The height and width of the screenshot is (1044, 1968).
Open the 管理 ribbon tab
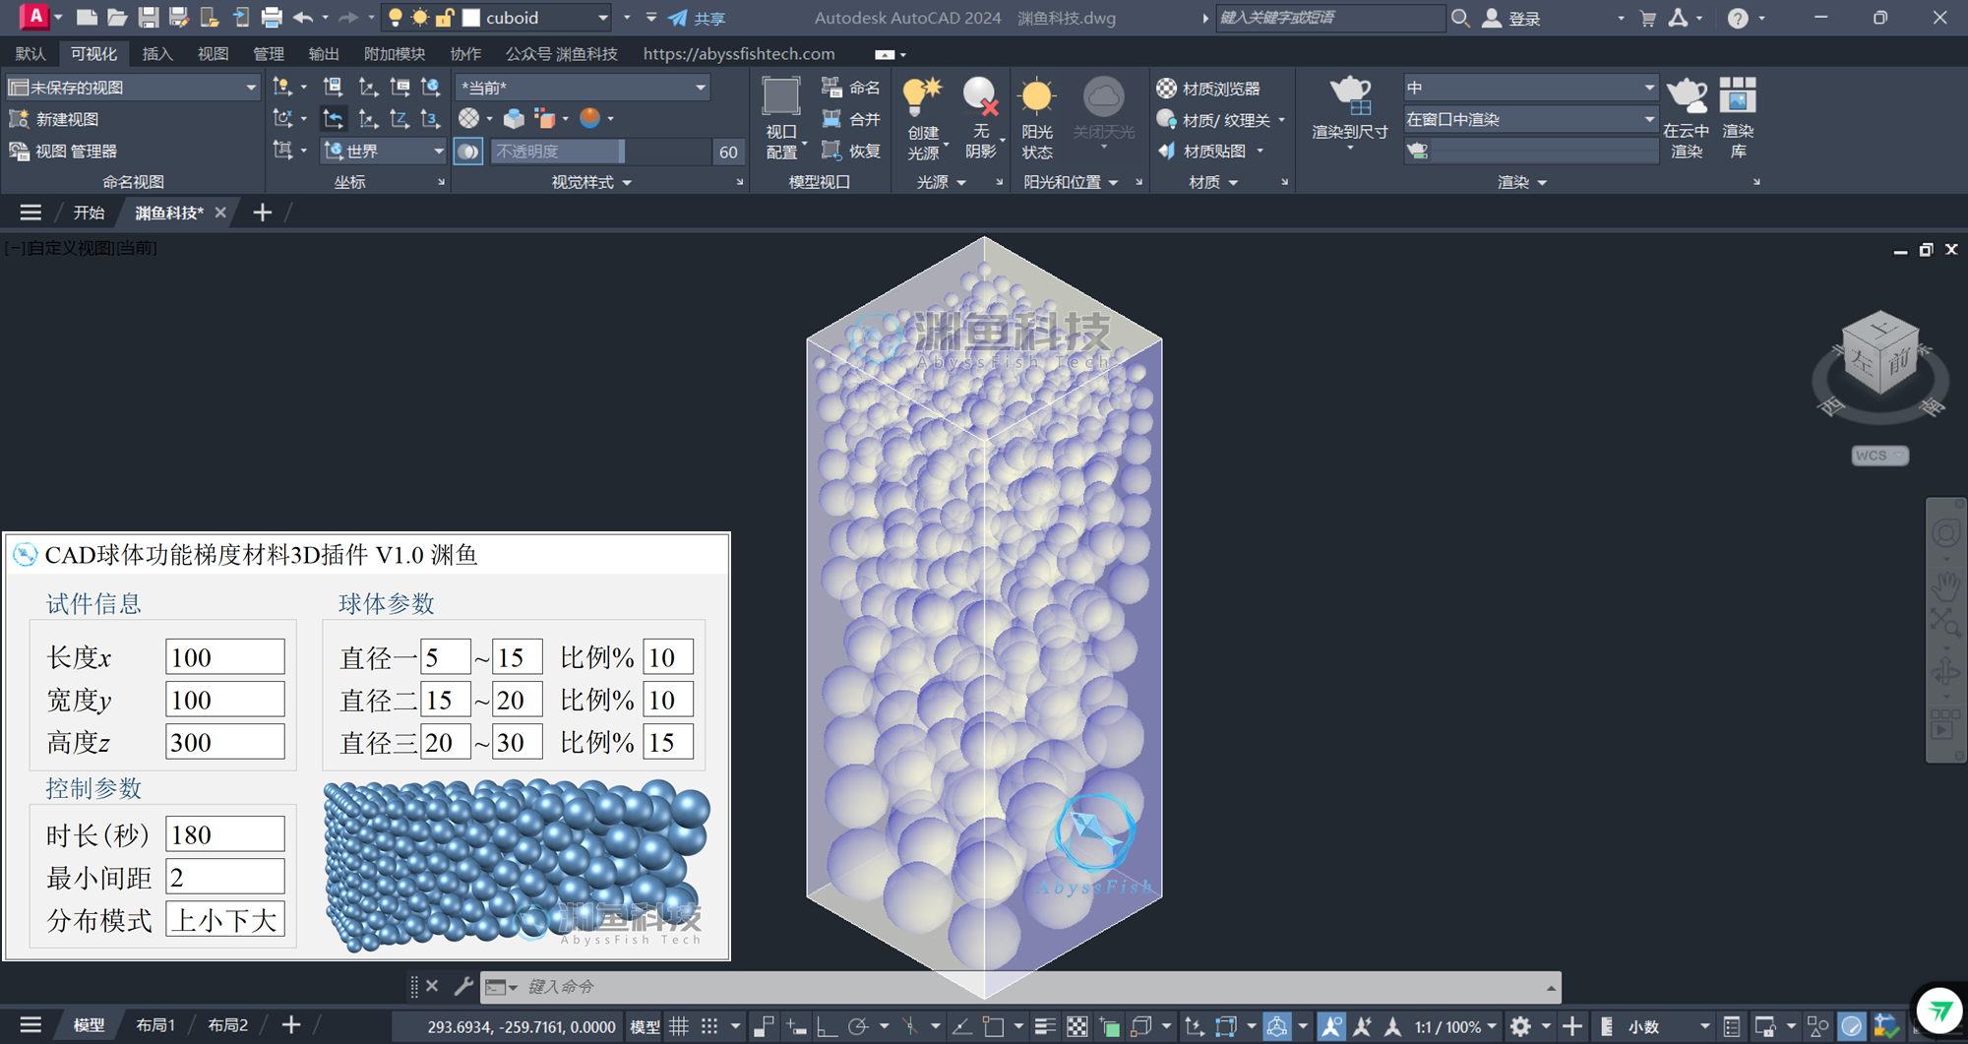point(268,54)
